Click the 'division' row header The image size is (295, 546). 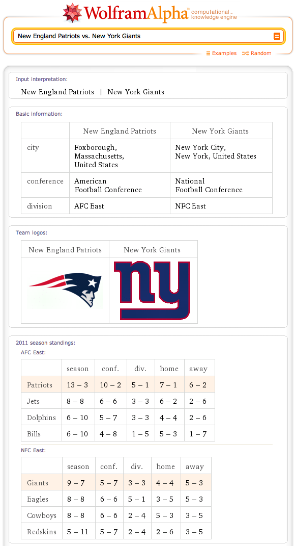coord(39,206)
